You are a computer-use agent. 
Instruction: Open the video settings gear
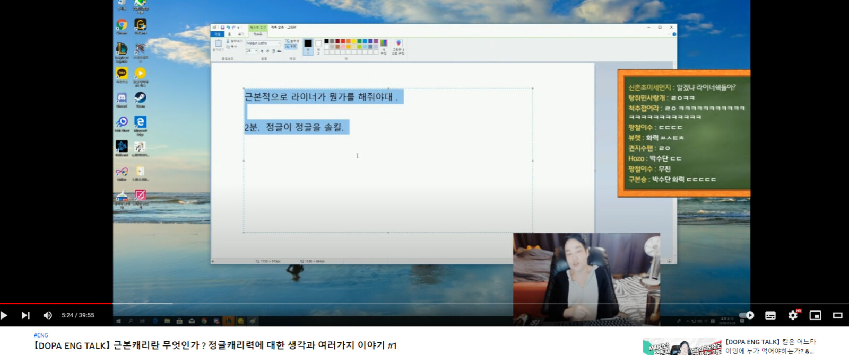pos(793,315)
